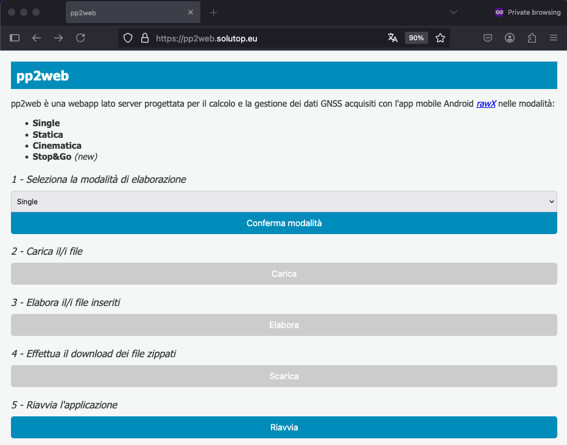This screenshot has height=445, width=567.
Task: Open the hamburger application menu
Action: pos(553,38)
